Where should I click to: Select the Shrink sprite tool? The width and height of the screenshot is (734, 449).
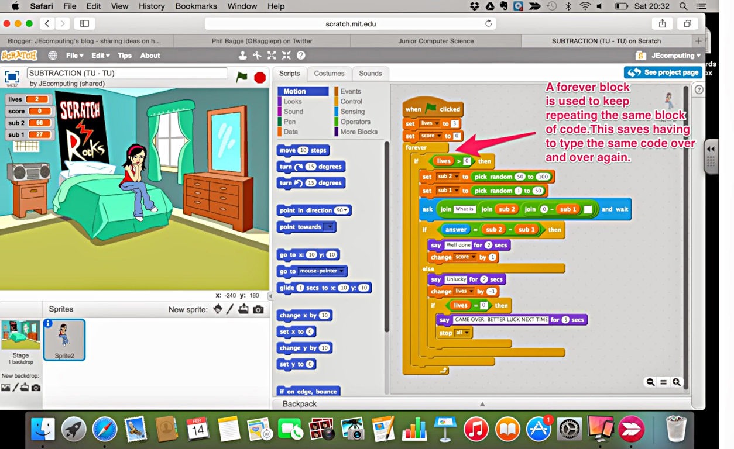coord(286,56)
